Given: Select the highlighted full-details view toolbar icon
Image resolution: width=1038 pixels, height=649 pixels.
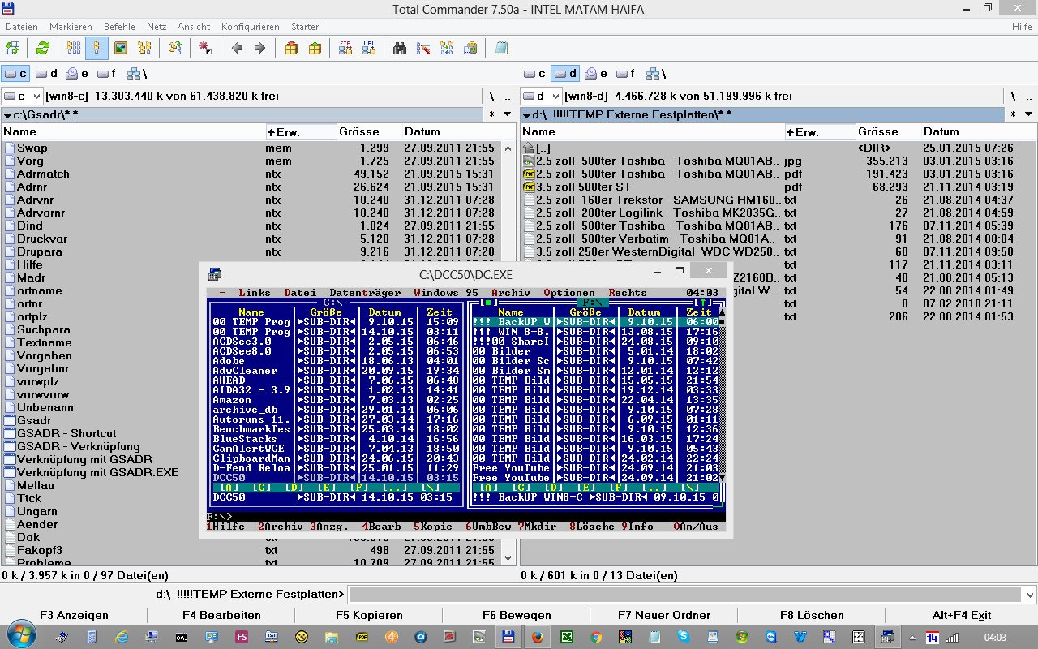Looking at the screenshot, I should pyautogui.click(x=97, y=48).
